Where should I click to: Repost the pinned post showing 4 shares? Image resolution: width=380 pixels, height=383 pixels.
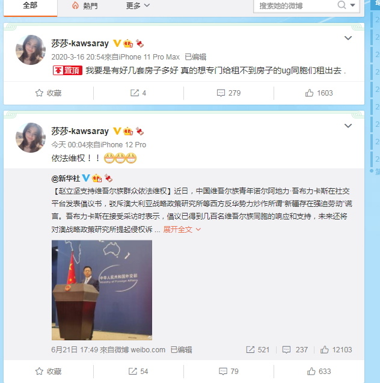[x=138, y=93]
